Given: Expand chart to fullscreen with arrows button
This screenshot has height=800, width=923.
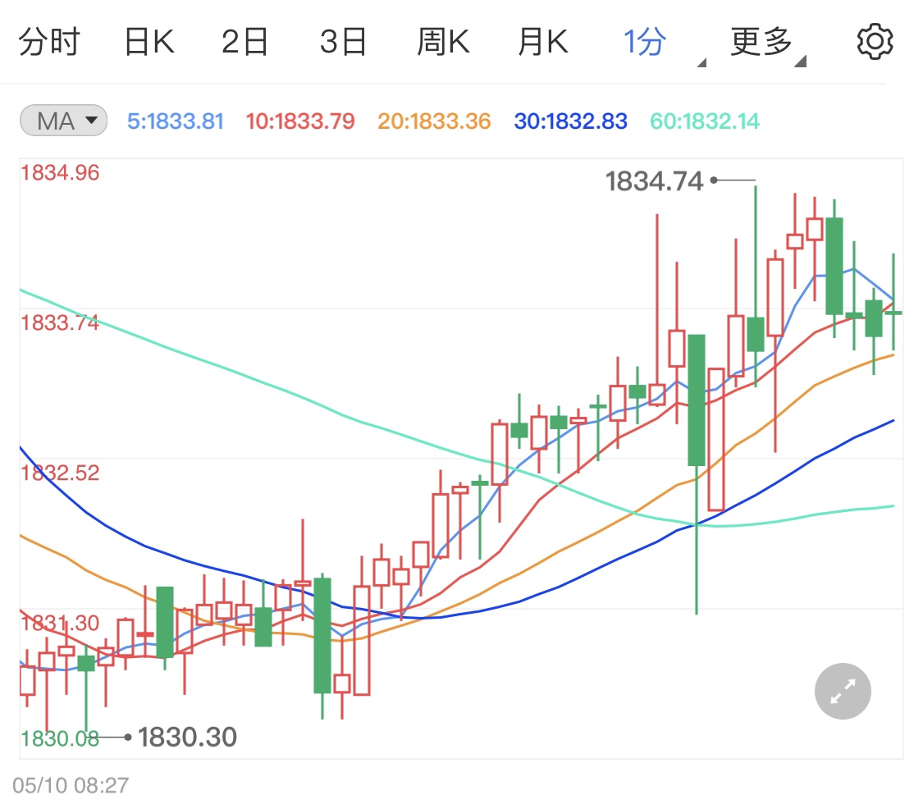Looking at the screenshot, I should point(843,692).
